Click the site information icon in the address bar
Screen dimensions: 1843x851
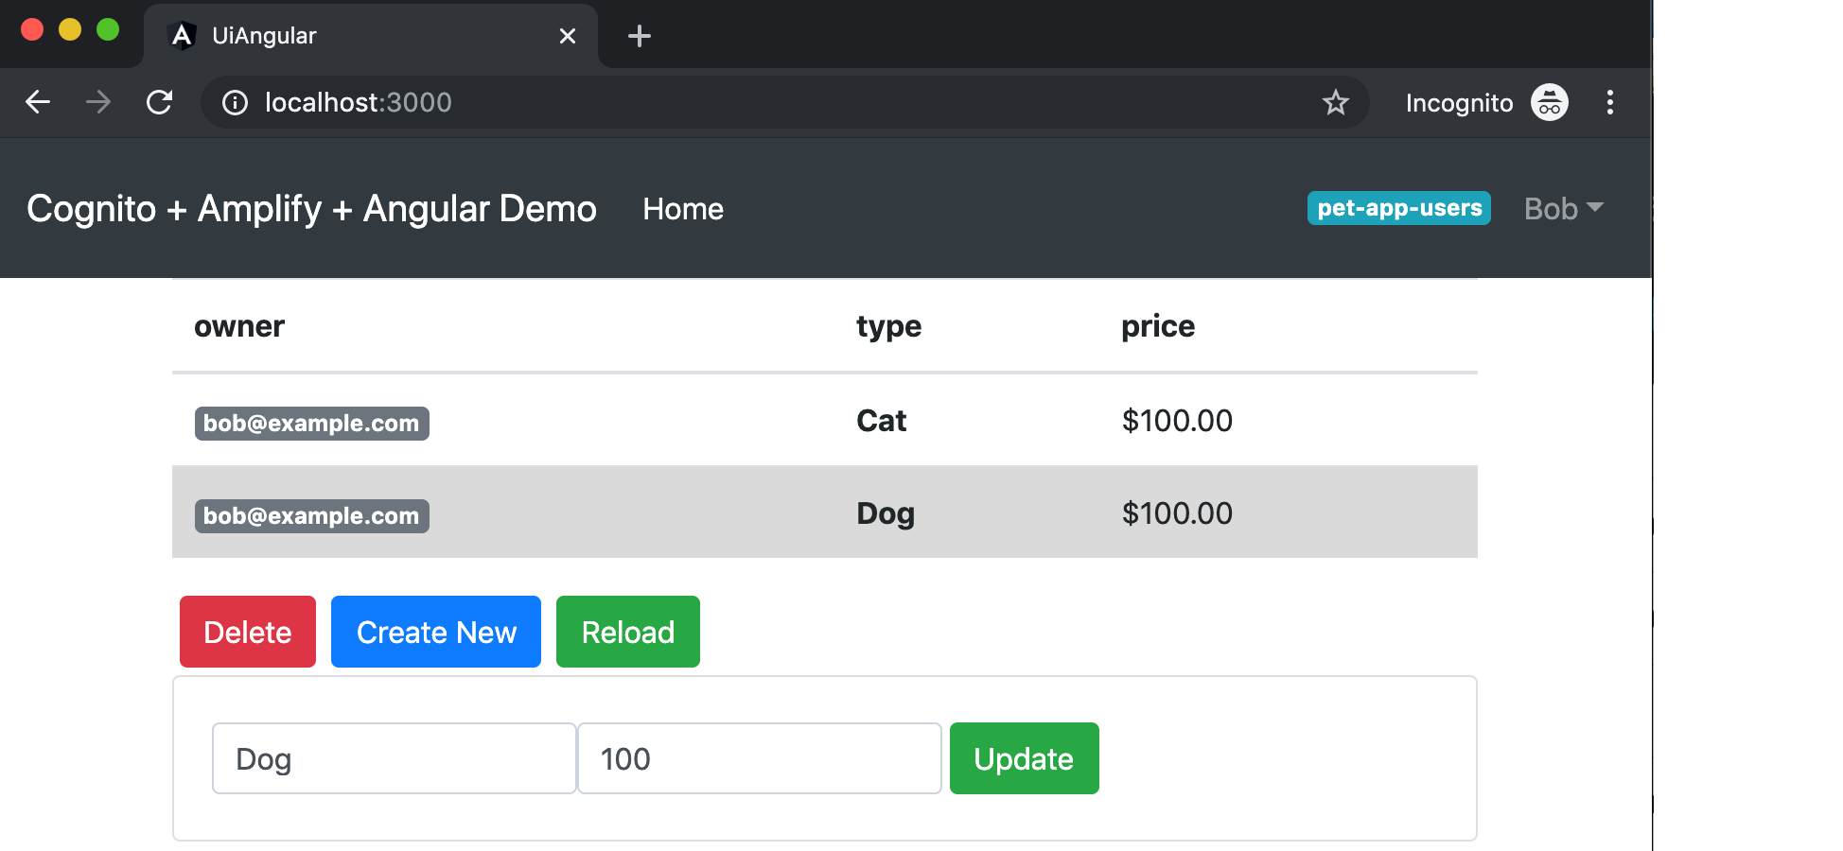pyautogui.click(x=234, y=103)
